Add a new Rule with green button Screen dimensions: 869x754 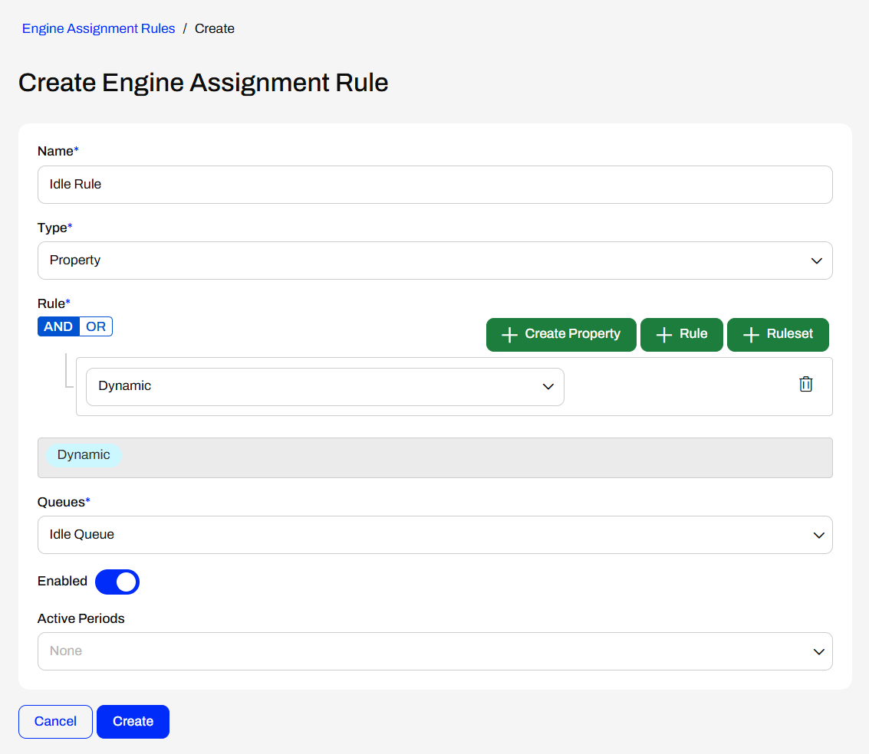682,334
